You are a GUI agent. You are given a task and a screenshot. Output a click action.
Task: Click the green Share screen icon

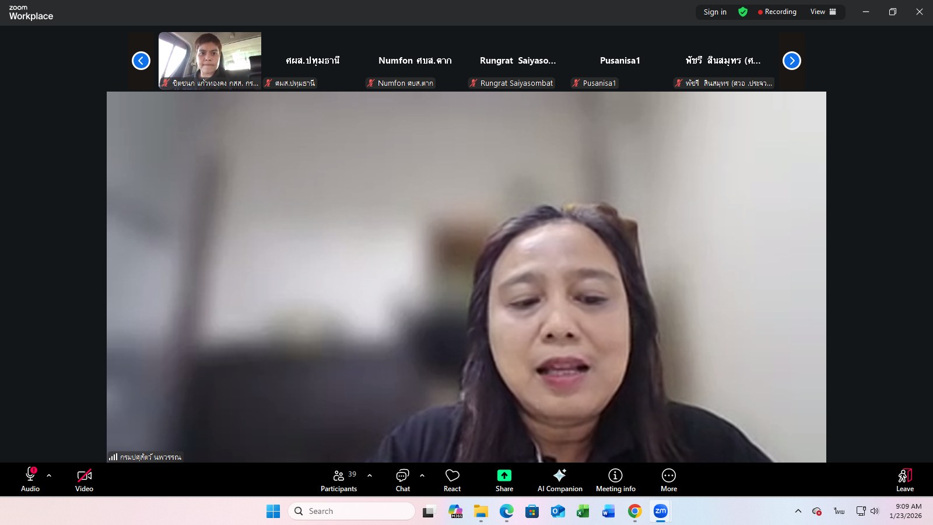[x=504, y=475]
